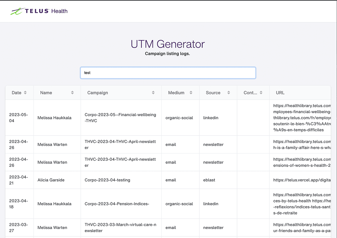Sort the Name column with its arrows

pos(72,93)
